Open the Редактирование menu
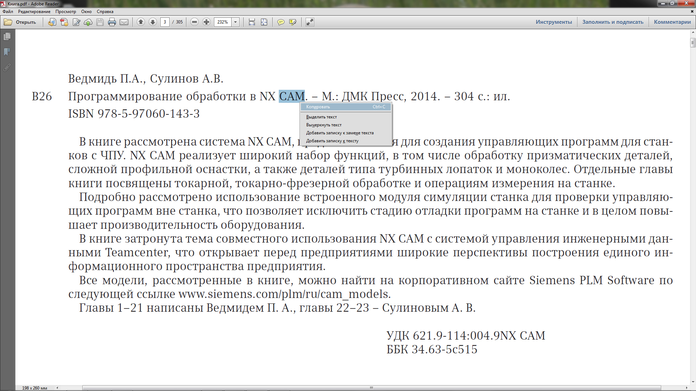The width and height of the screenshot is (696, 391). click(x=34, y=12)
